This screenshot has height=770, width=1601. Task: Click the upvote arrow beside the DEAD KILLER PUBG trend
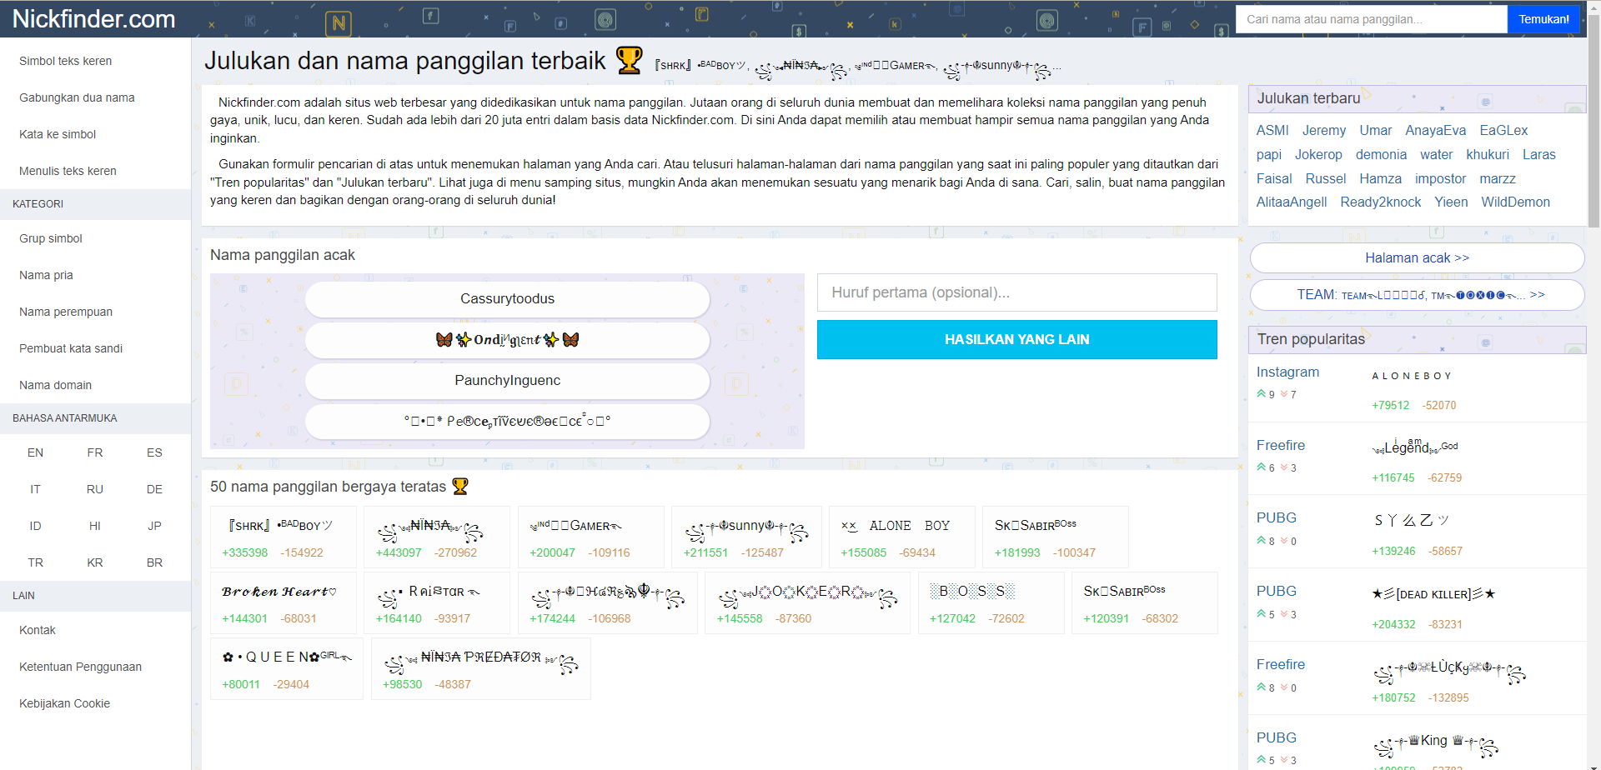1261,614
